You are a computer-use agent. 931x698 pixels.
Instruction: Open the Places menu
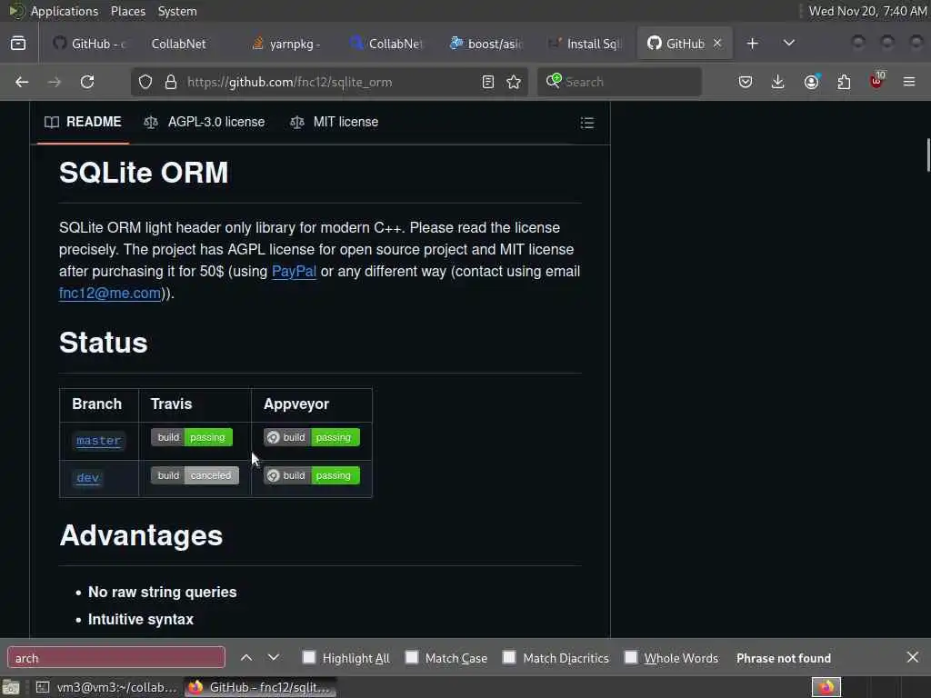click(127, 11)
